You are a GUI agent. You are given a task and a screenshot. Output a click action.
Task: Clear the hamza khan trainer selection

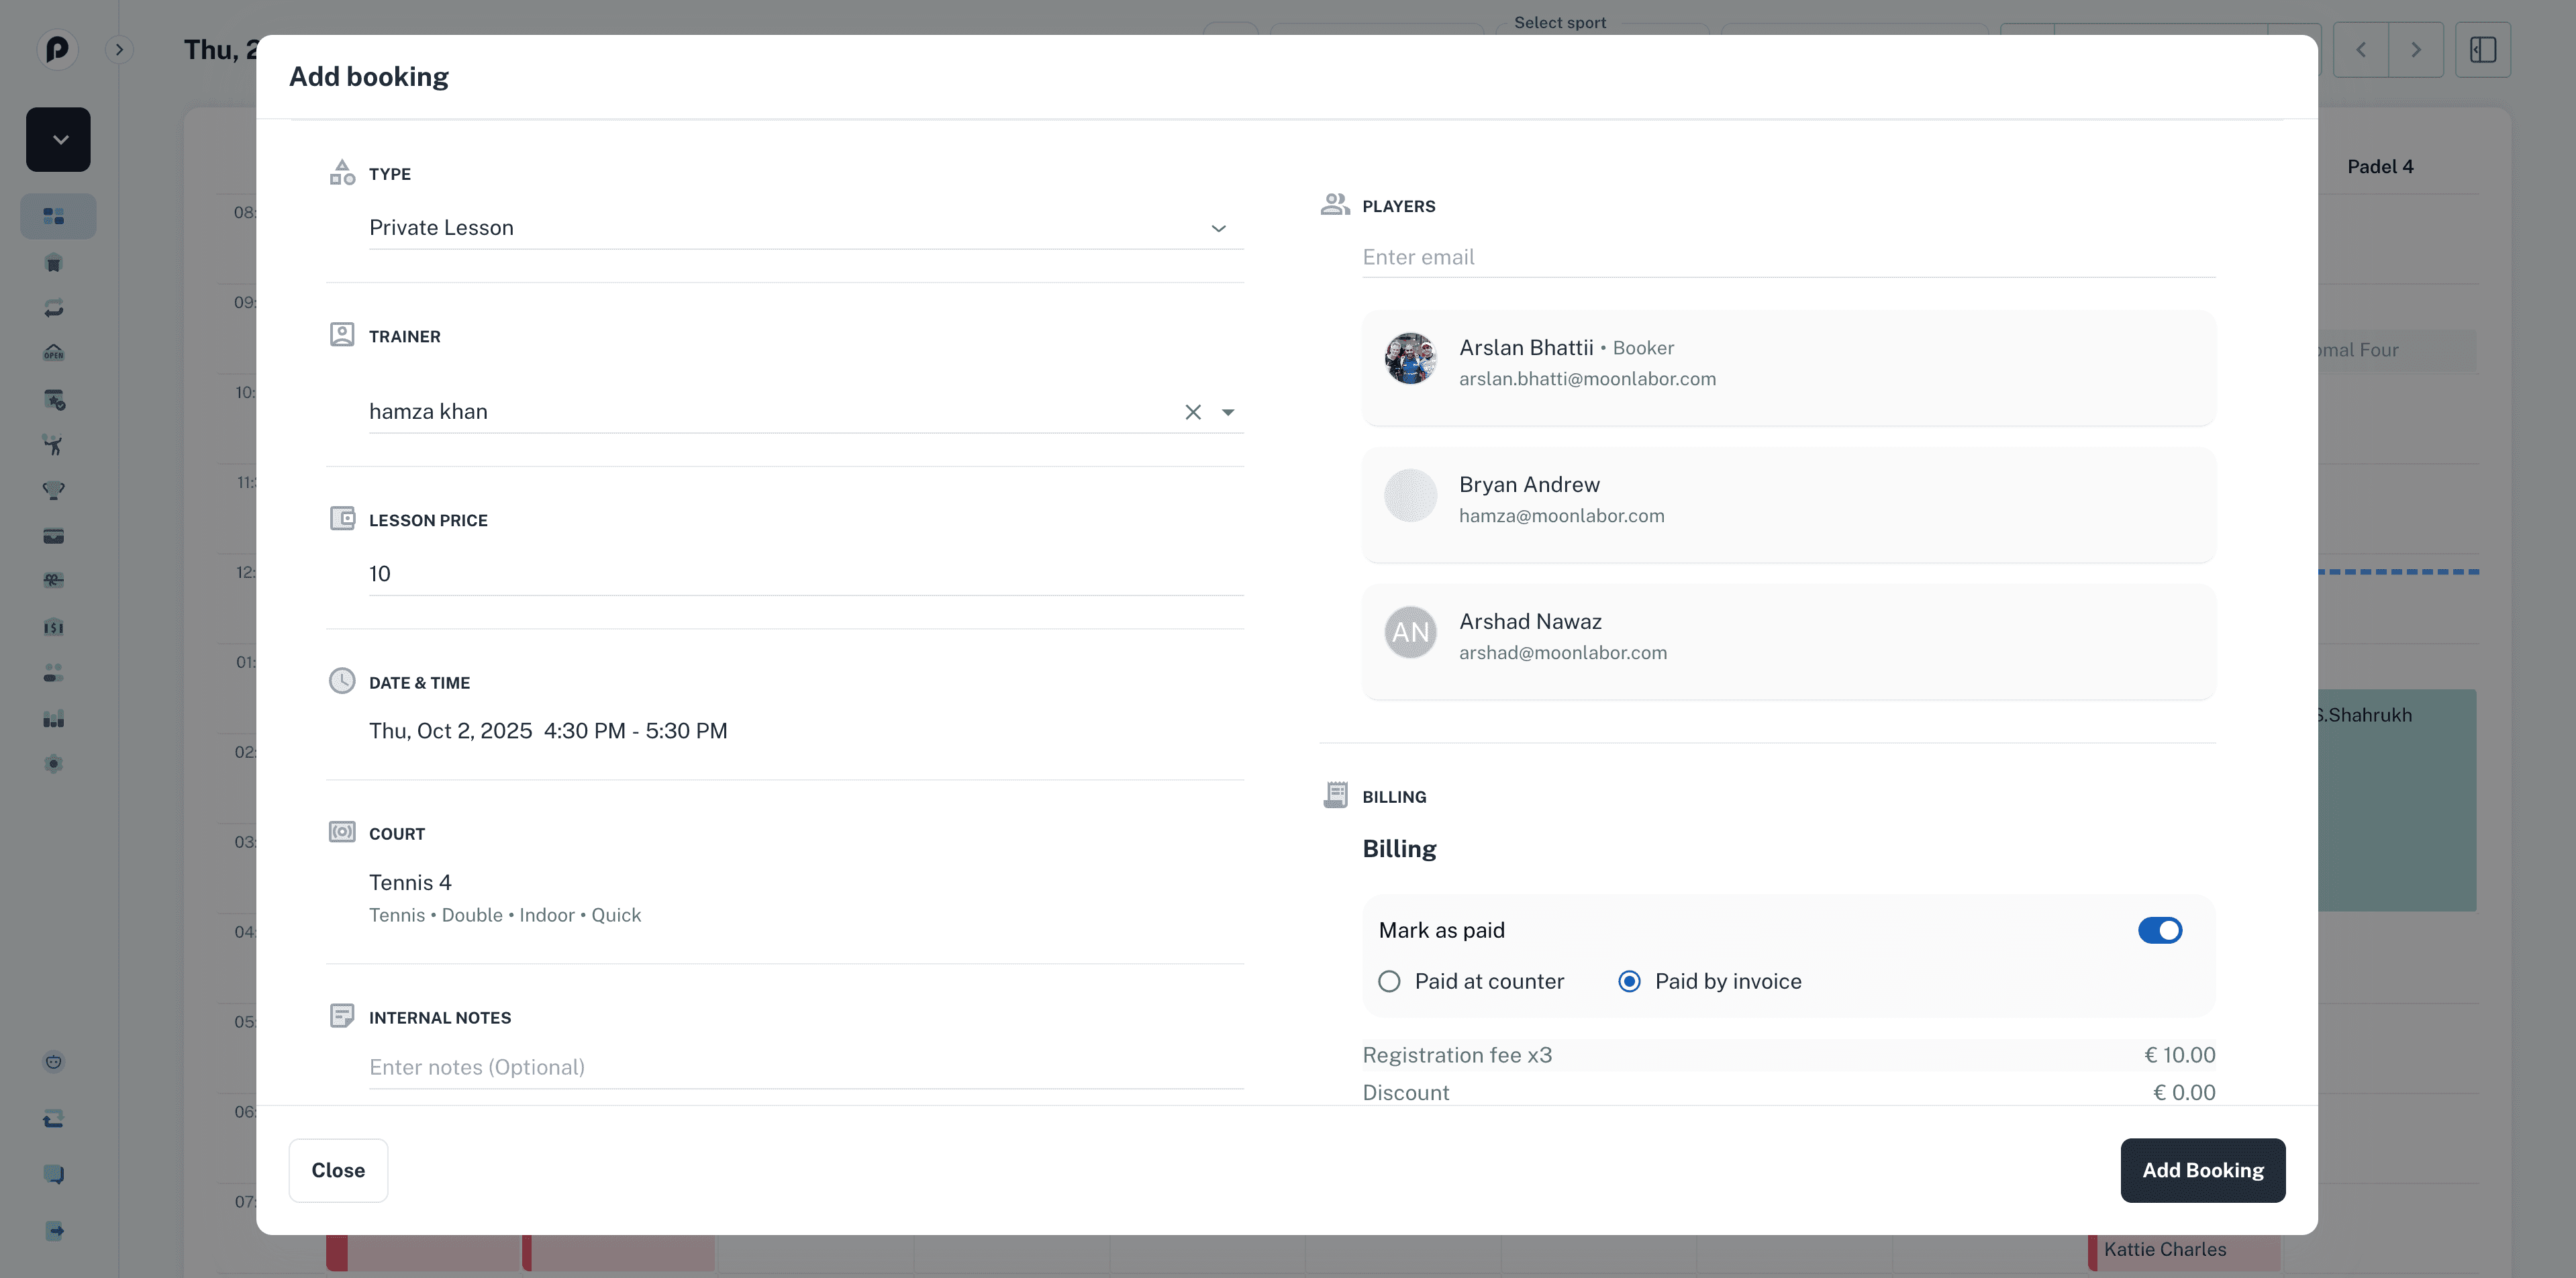pos(1192,412)
